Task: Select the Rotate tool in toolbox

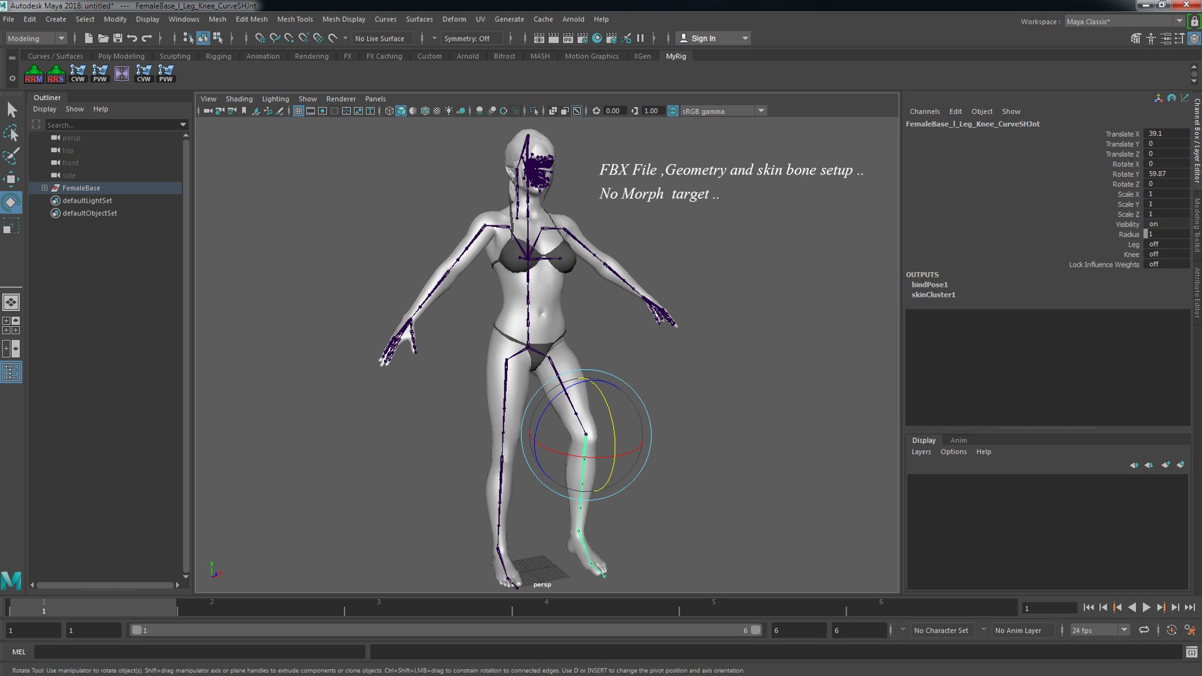Action: pyautogui.click(x=11, y=202)
